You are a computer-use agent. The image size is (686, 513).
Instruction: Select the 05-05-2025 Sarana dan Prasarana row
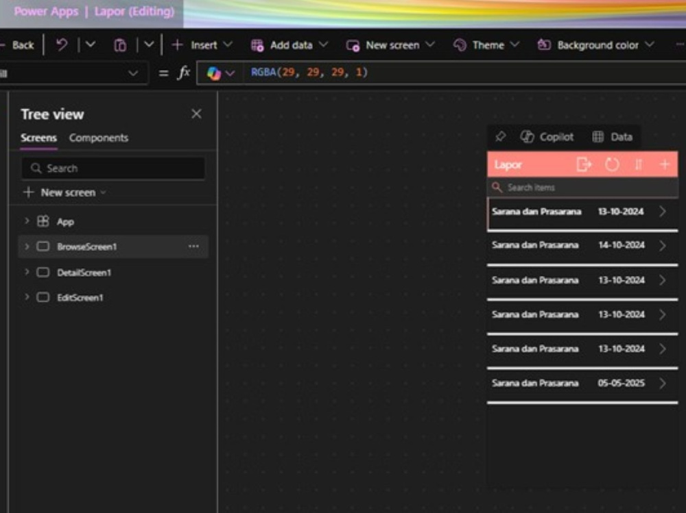coord(582,385)
